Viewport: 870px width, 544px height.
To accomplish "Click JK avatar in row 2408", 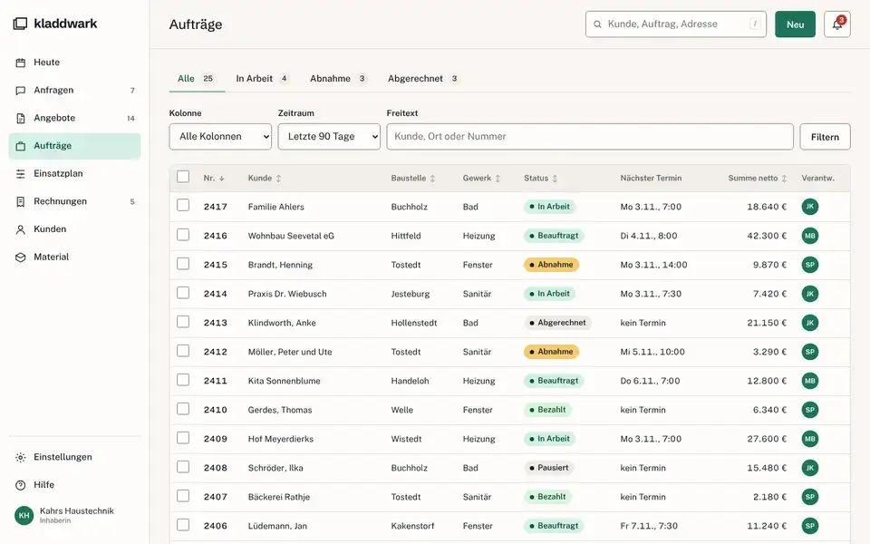I will pos(809,468).
